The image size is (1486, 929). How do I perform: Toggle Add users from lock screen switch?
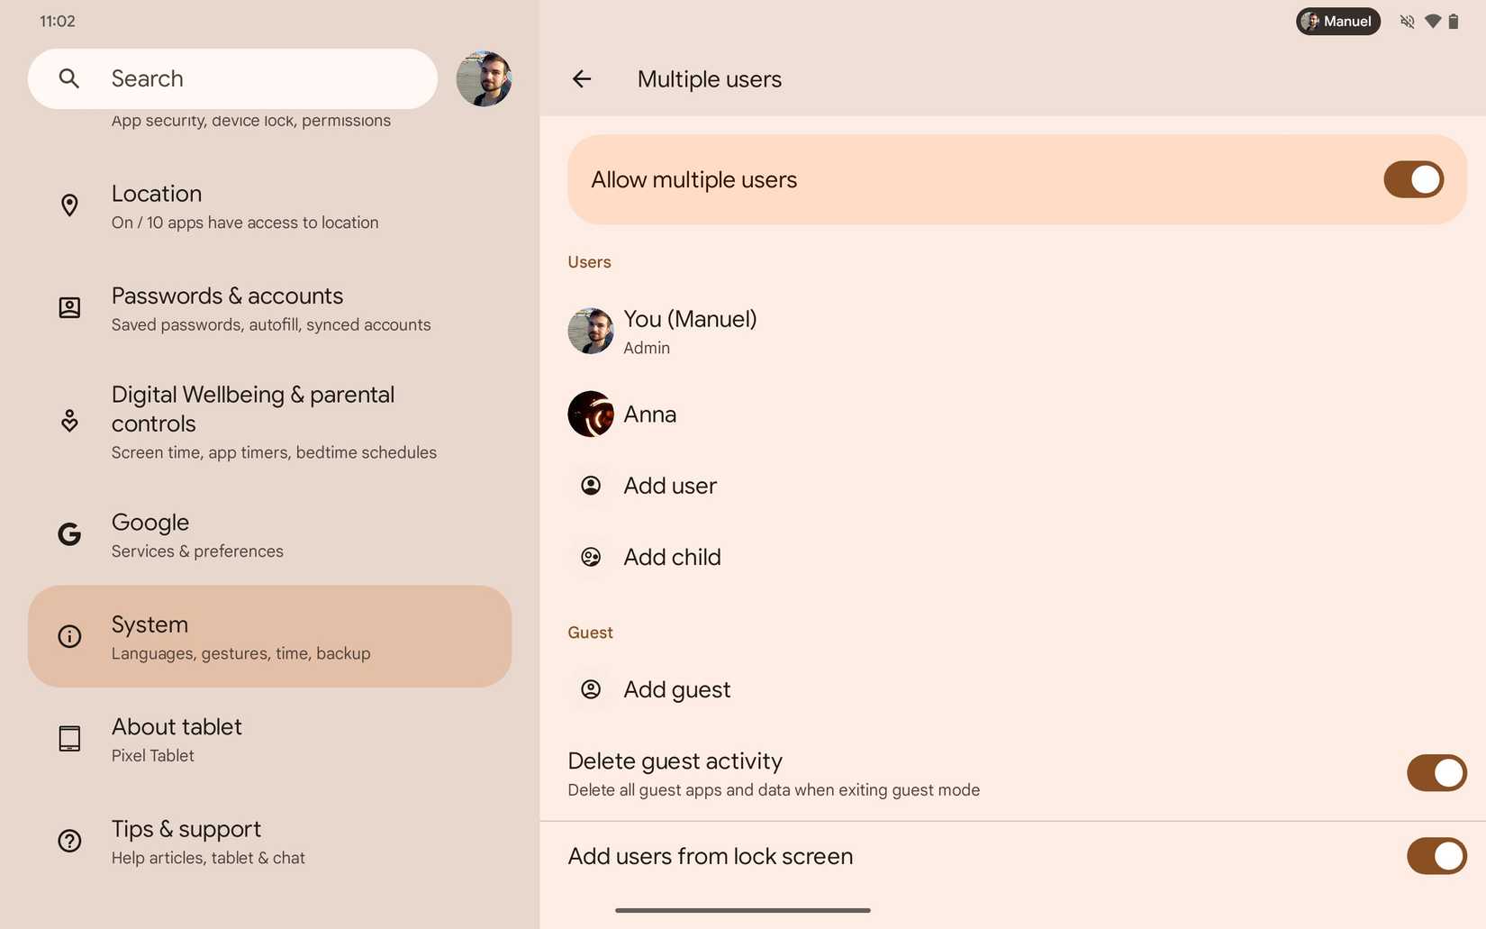coord(1436,856)
